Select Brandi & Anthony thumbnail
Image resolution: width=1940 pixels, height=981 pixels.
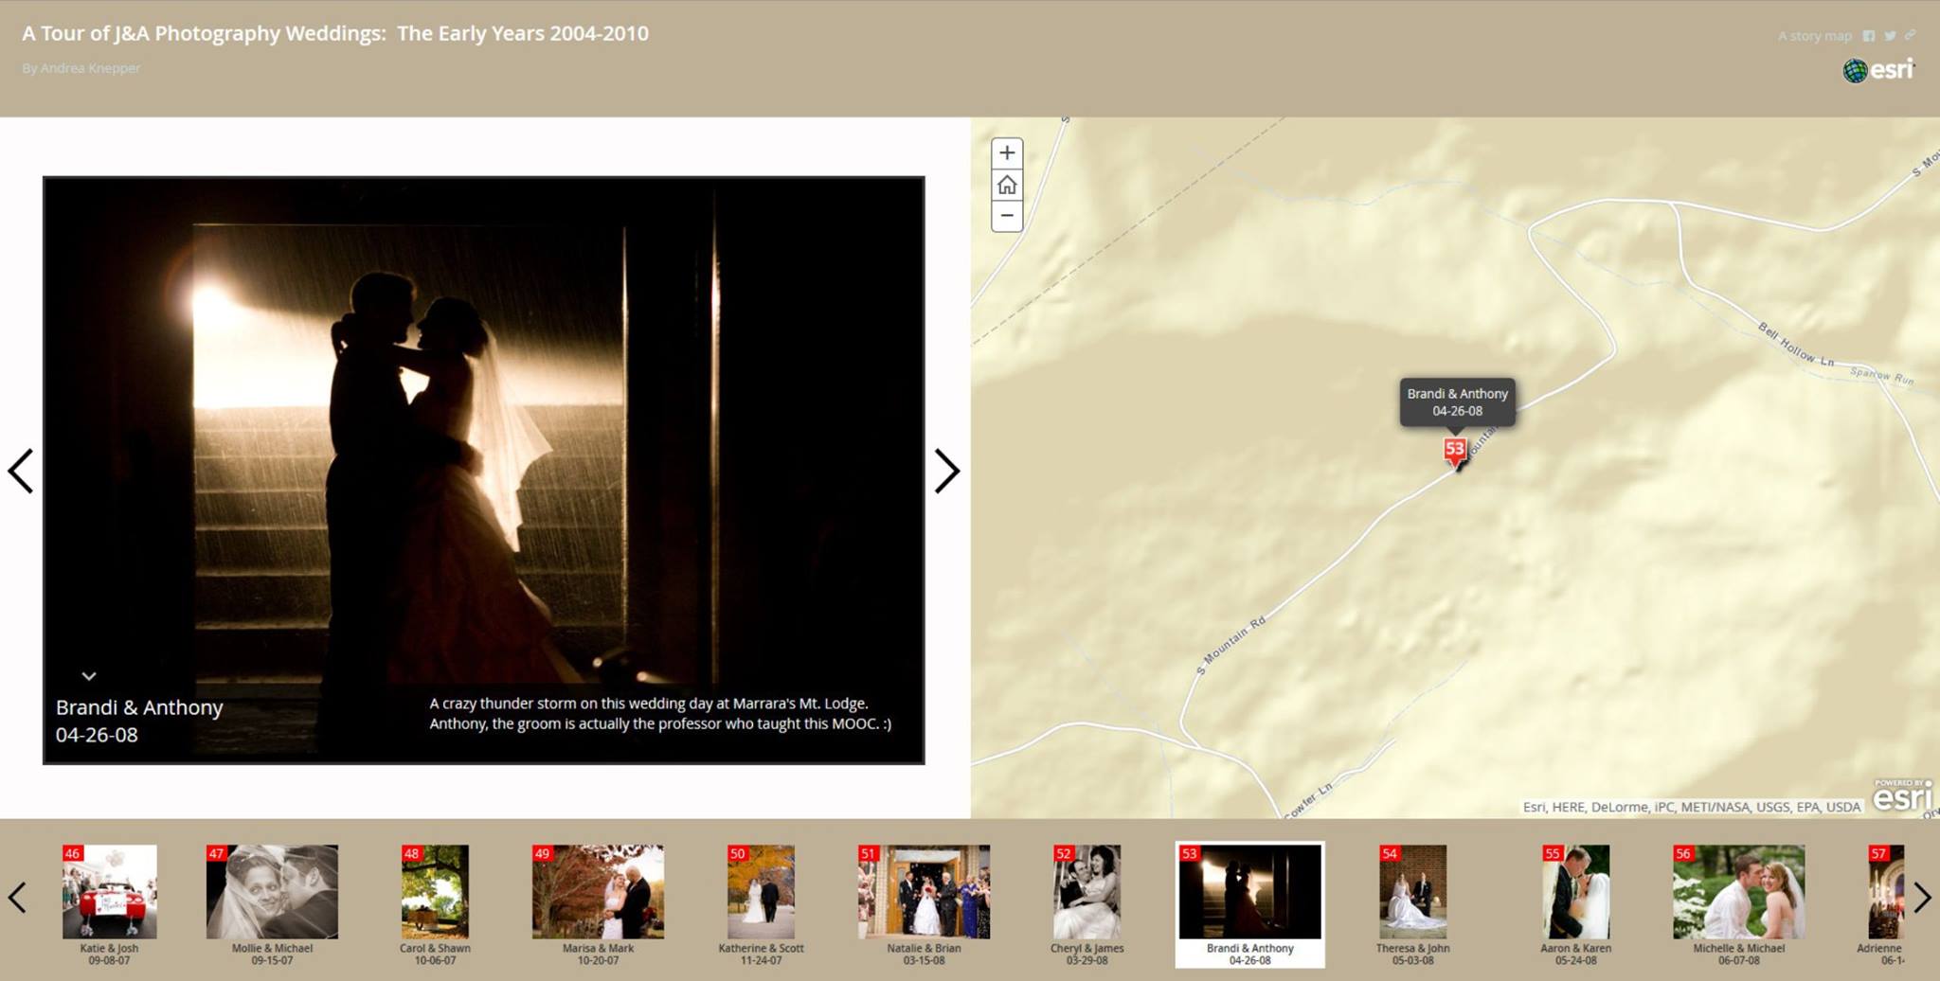point(1249,904)
